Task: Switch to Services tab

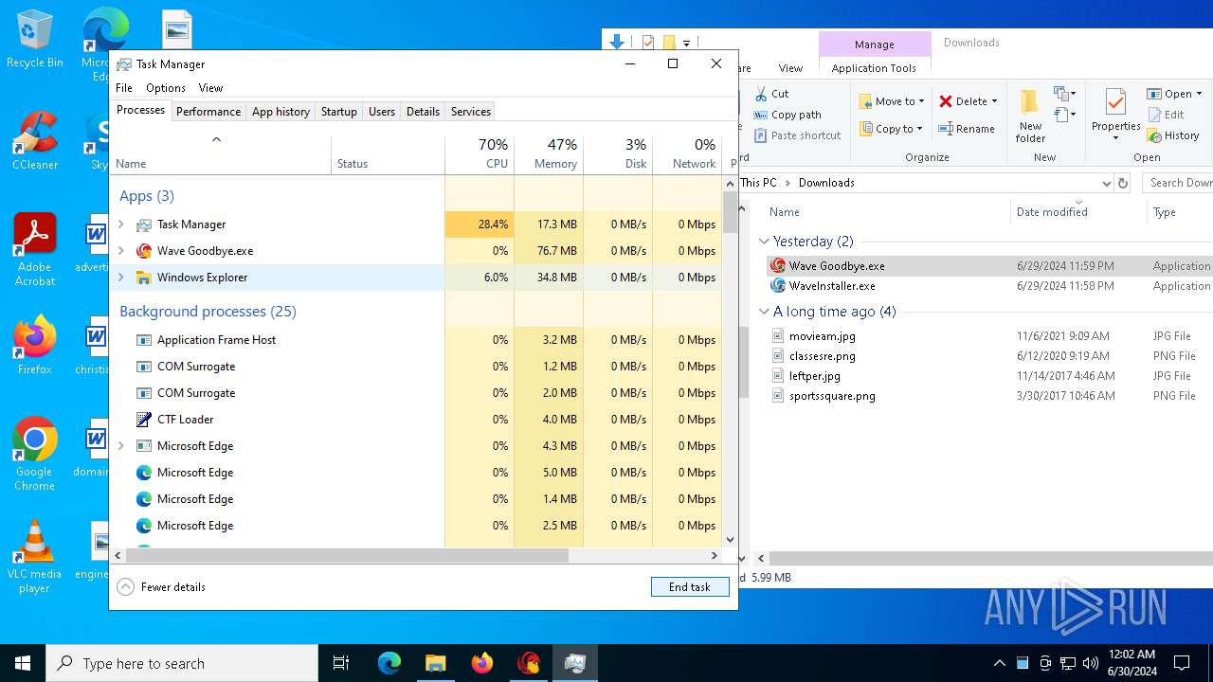Action: pos(471,112)
